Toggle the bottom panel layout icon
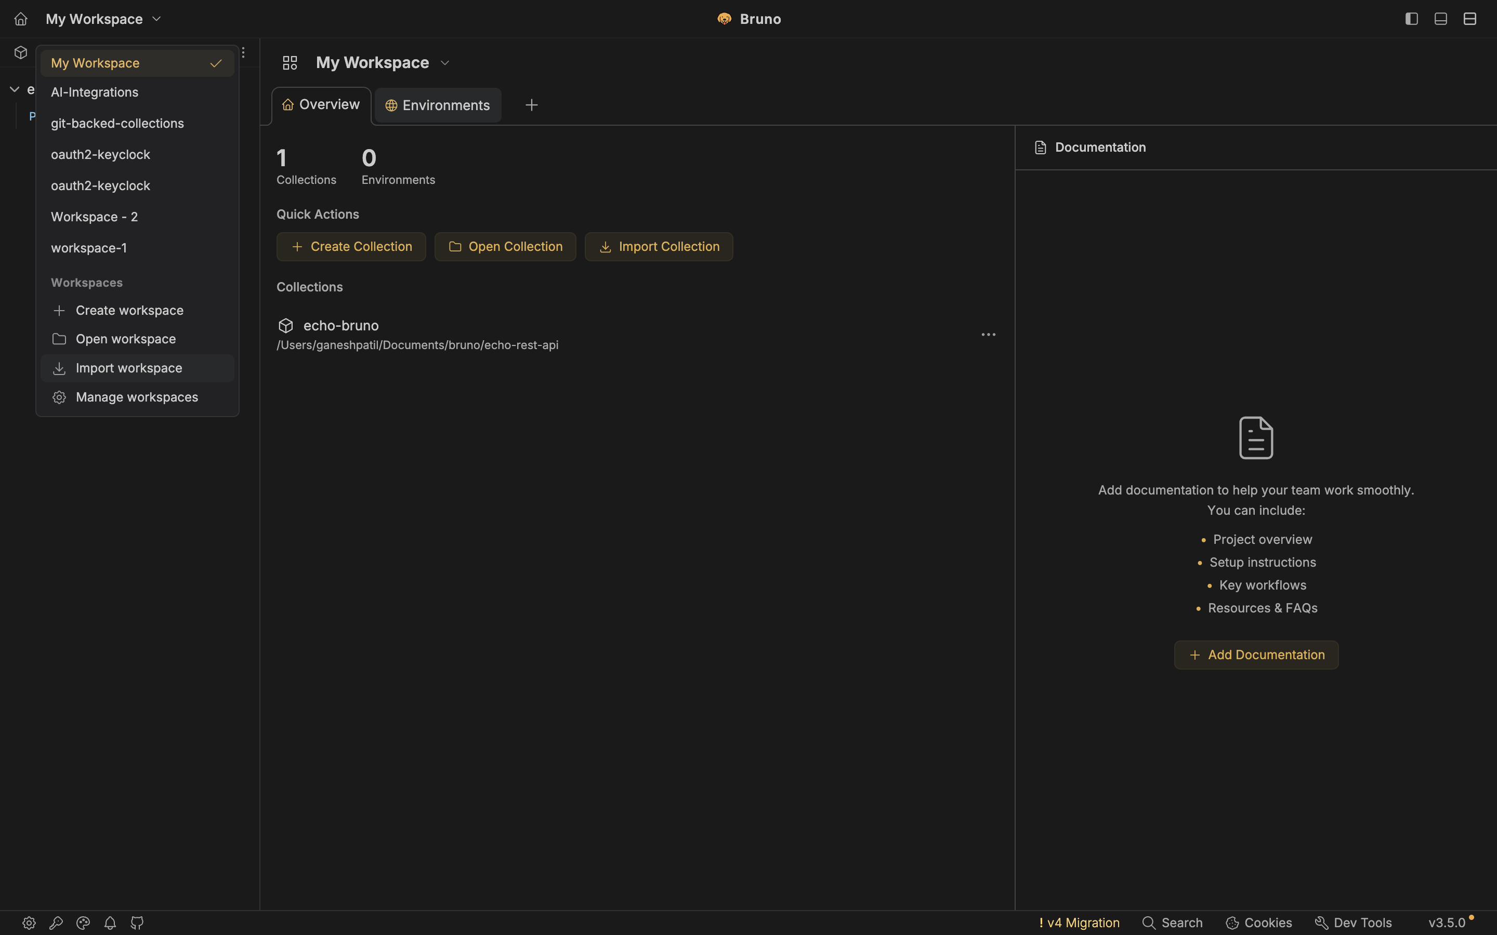The height and width of the screenshot is (935, 1497). point(1440,19)
